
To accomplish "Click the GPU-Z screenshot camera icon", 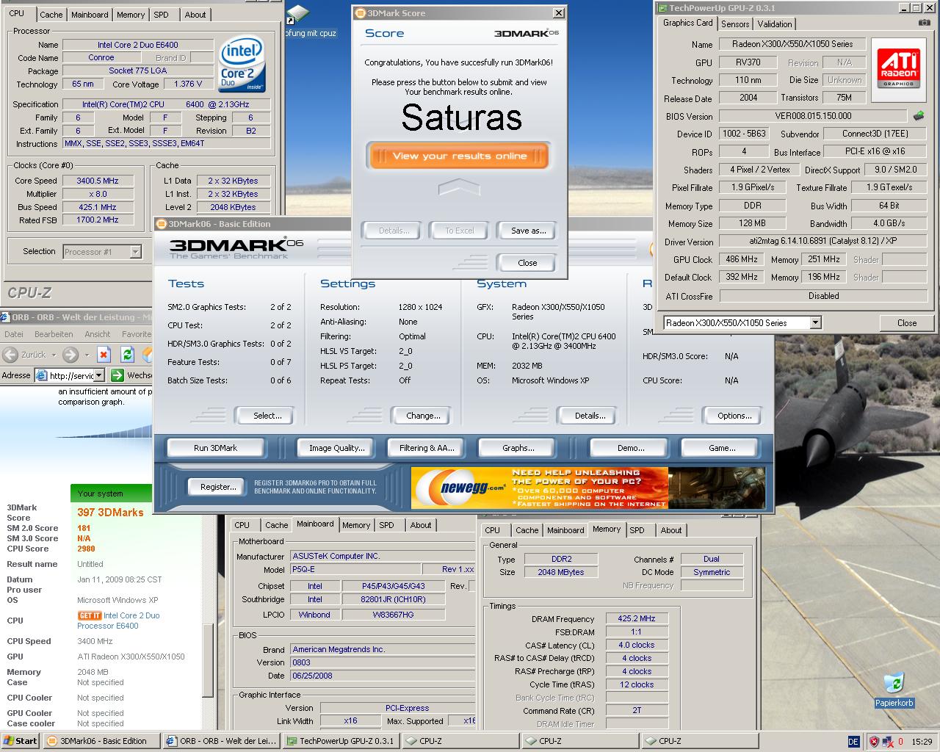I will pyautogui.click(x=924, y=23).
